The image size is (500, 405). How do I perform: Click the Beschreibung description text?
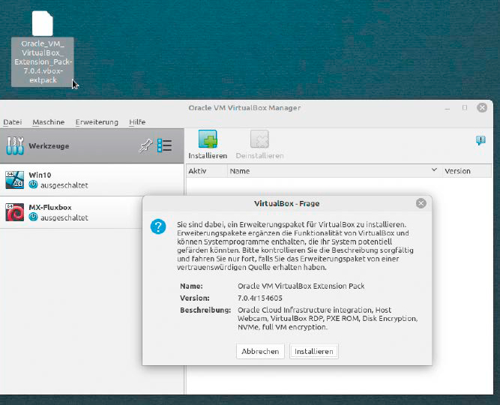coord(328,319)
